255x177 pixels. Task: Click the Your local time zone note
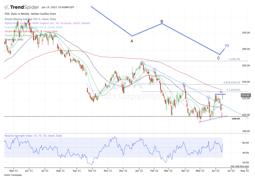click(x=240, y=166)
